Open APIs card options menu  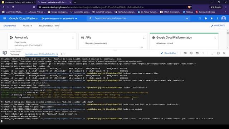tap(144, 38)
